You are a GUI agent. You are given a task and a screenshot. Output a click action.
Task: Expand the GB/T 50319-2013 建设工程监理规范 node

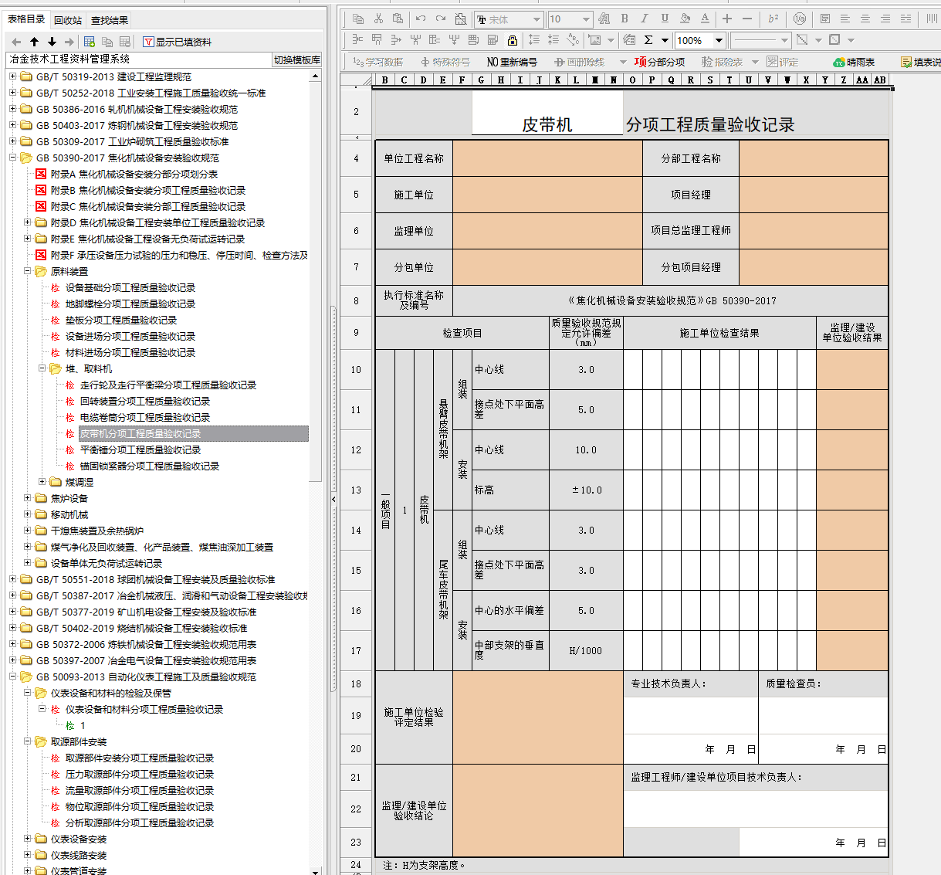[12, 76]
